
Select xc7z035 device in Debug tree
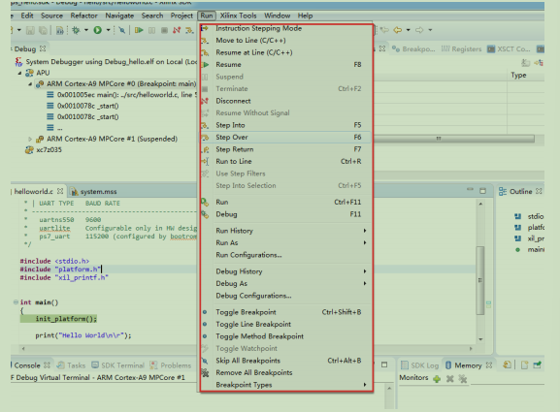pos(44,150)
